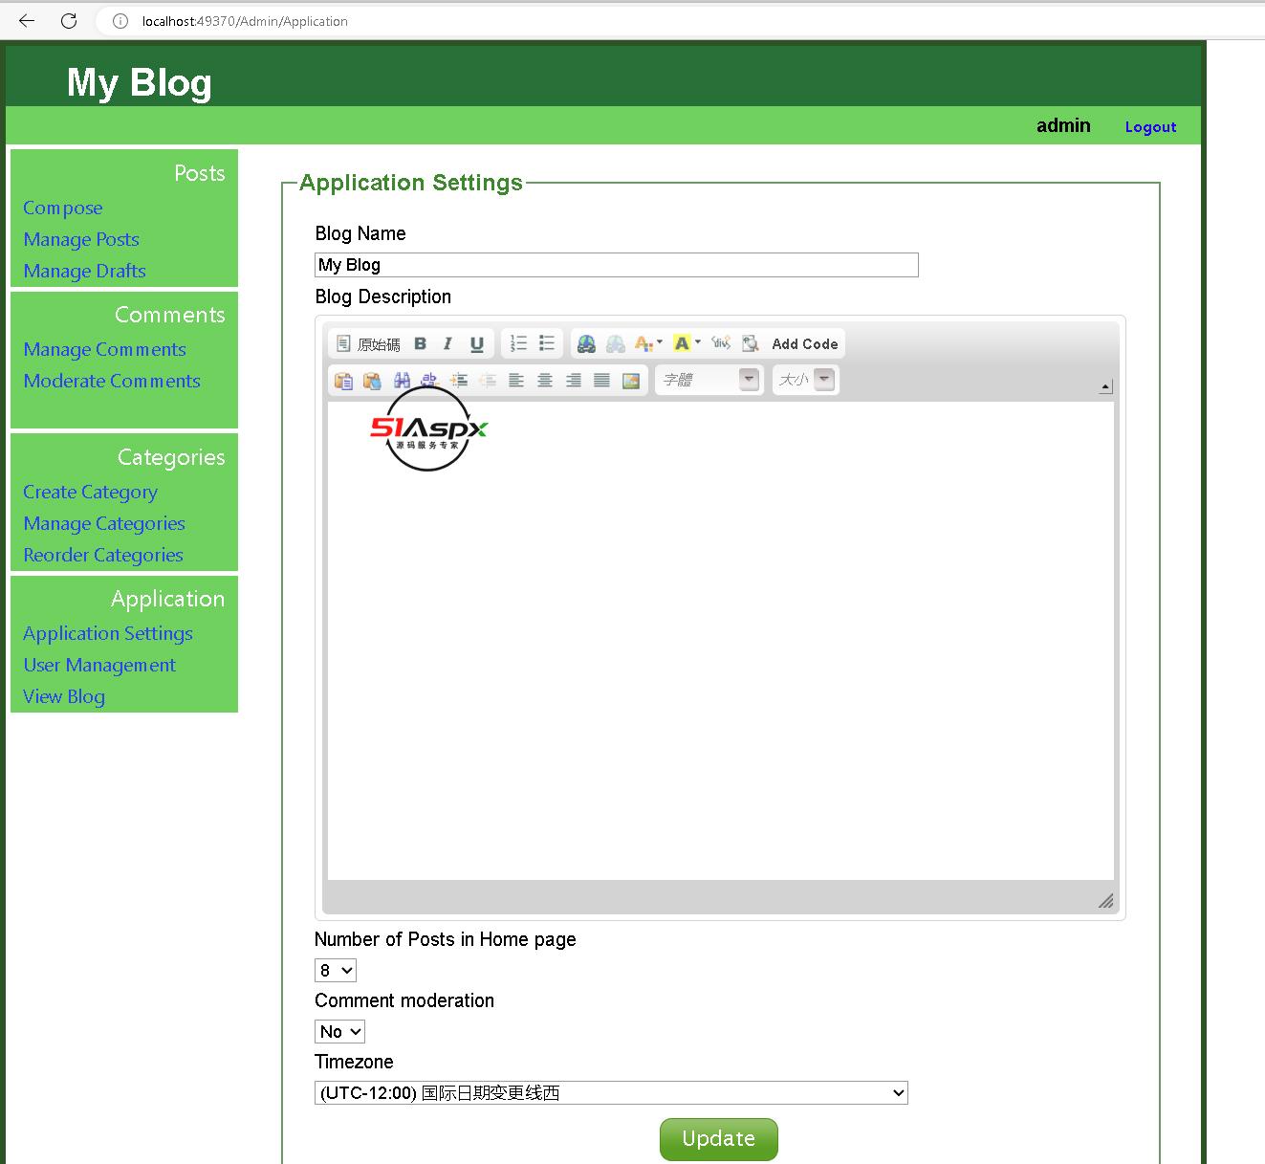The image size is (1265, 1164).
Task: Open the Timezone dropdown
Action: [x=611, y=1093]
